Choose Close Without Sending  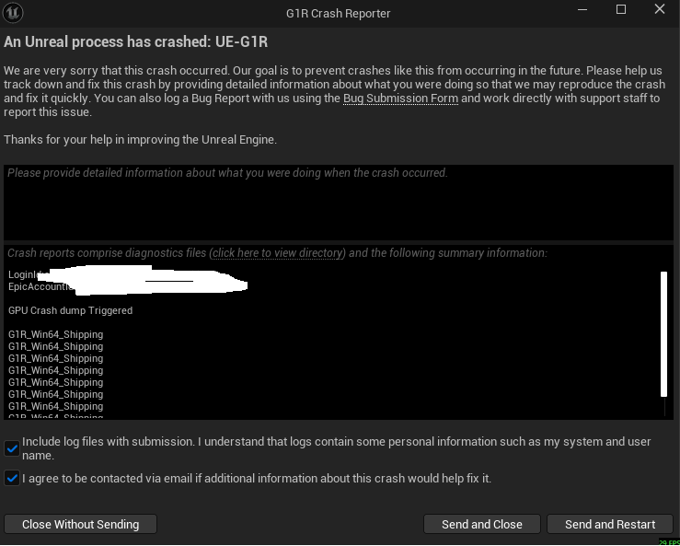(x=80, y=524)
